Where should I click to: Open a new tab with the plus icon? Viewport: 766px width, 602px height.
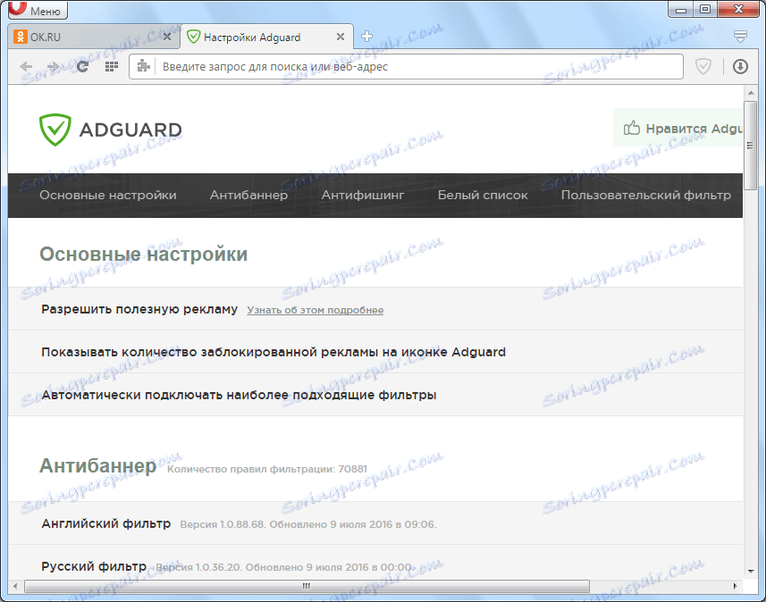[x=367, y=36]
